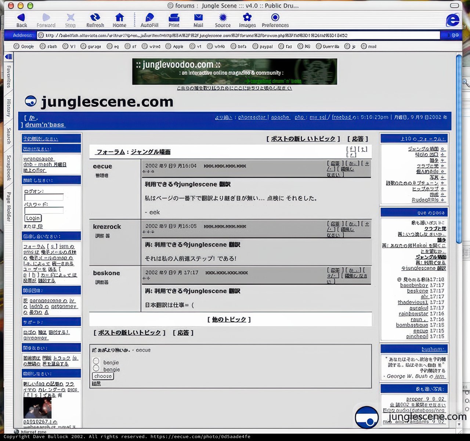Open the 'NS' favorites bar bookmark

pos(304,46)
